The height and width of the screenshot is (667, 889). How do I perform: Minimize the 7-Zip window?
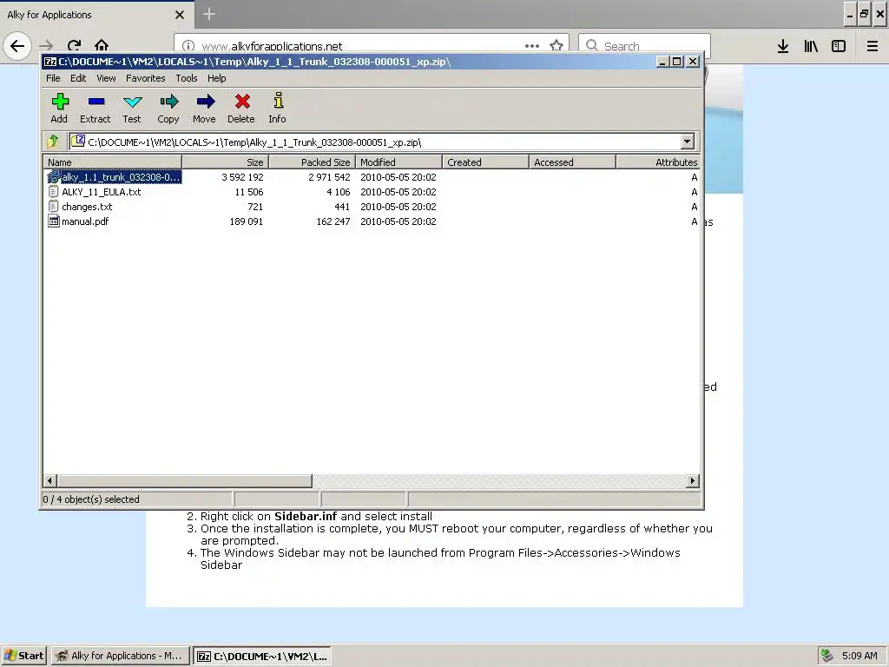pos(662,62)
